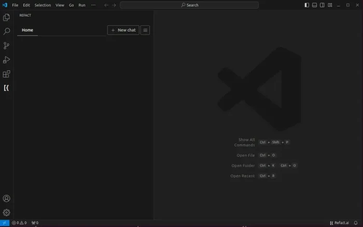
Task: Minimize the VS Code window
Action: point(339,5)
